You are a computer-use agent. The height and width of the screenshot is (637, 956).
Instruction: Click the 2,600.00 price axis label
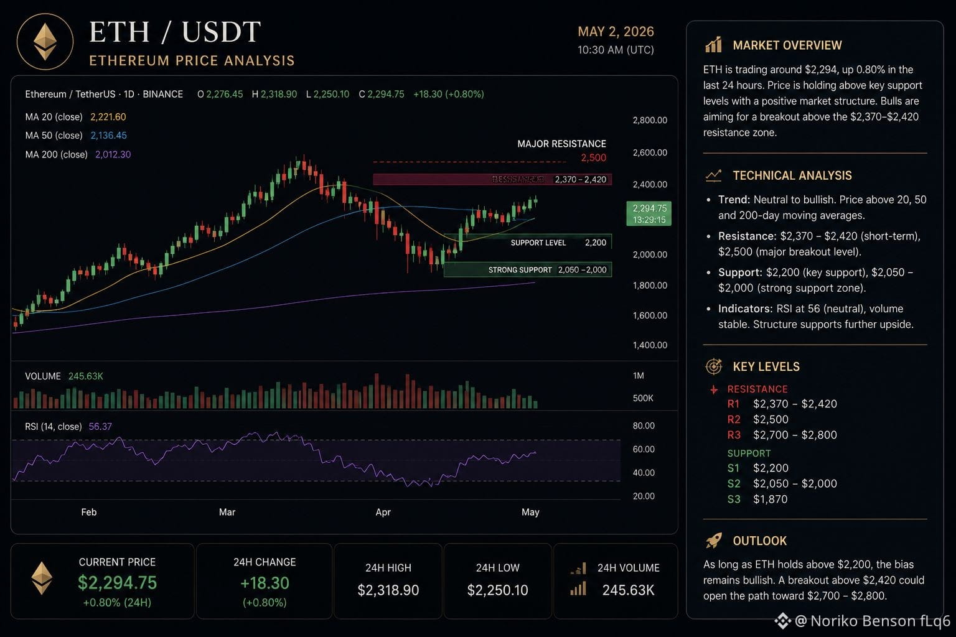pos(650,152)
